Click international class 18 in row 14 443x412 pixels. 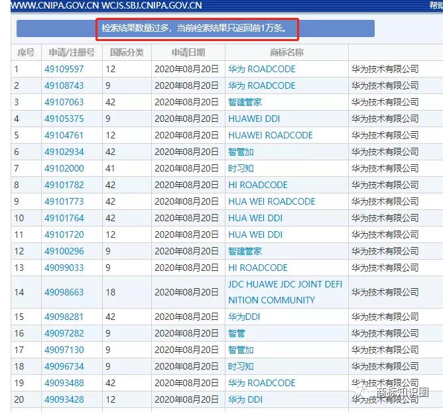pos(111,292)
